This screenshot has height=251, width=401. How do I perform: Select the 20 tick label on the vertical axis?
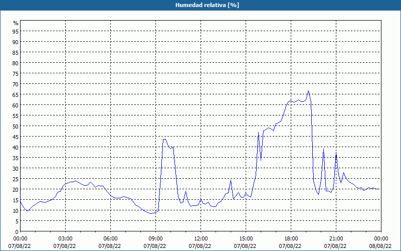[x=16, y=190]
